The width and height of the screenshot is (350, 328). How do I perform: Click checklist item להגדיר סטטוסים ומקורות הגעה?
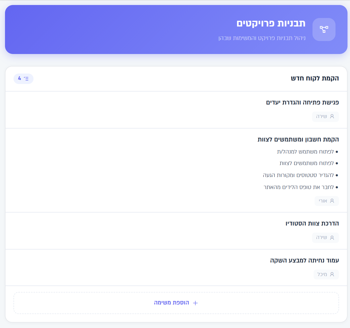[298, 175]
